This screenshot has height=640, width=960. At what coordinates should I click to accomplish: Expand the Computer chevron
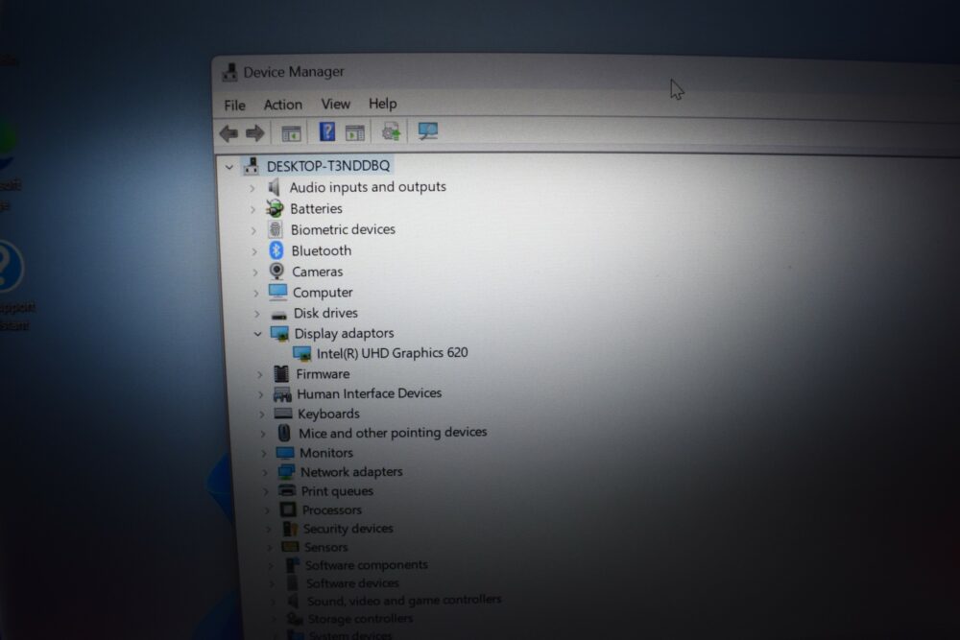click(256, 293)
